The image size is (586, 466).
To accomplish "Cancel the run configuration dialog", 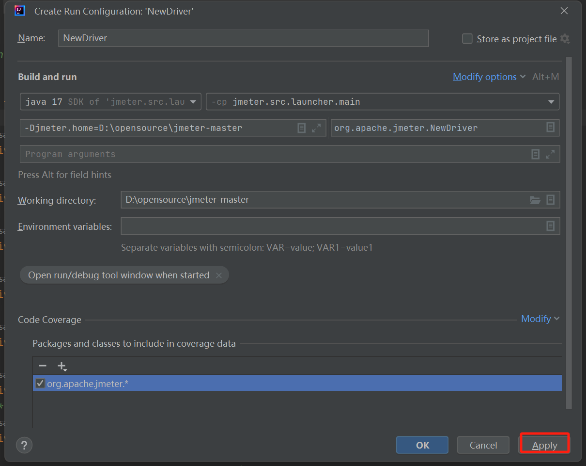I will (x=483, y=445).
